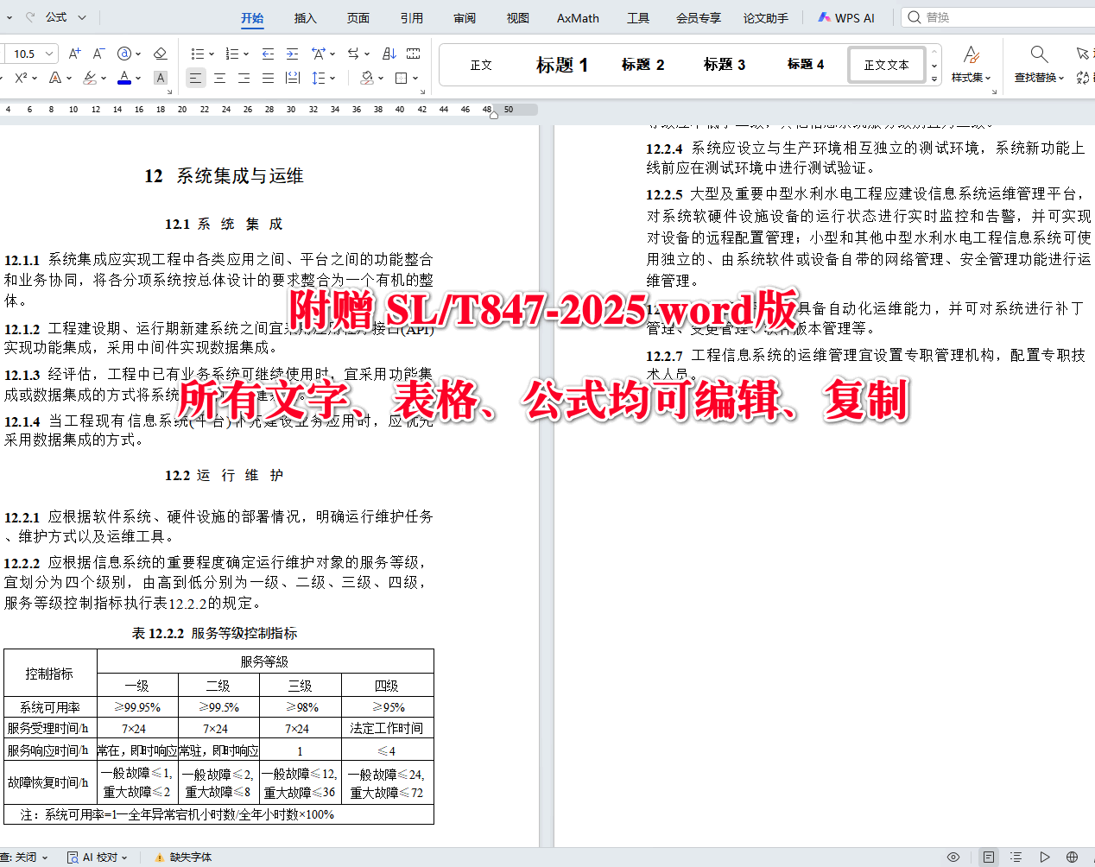Select the 正文文本 style box
The image size is (1095, 867).
[x=886, y=64]
